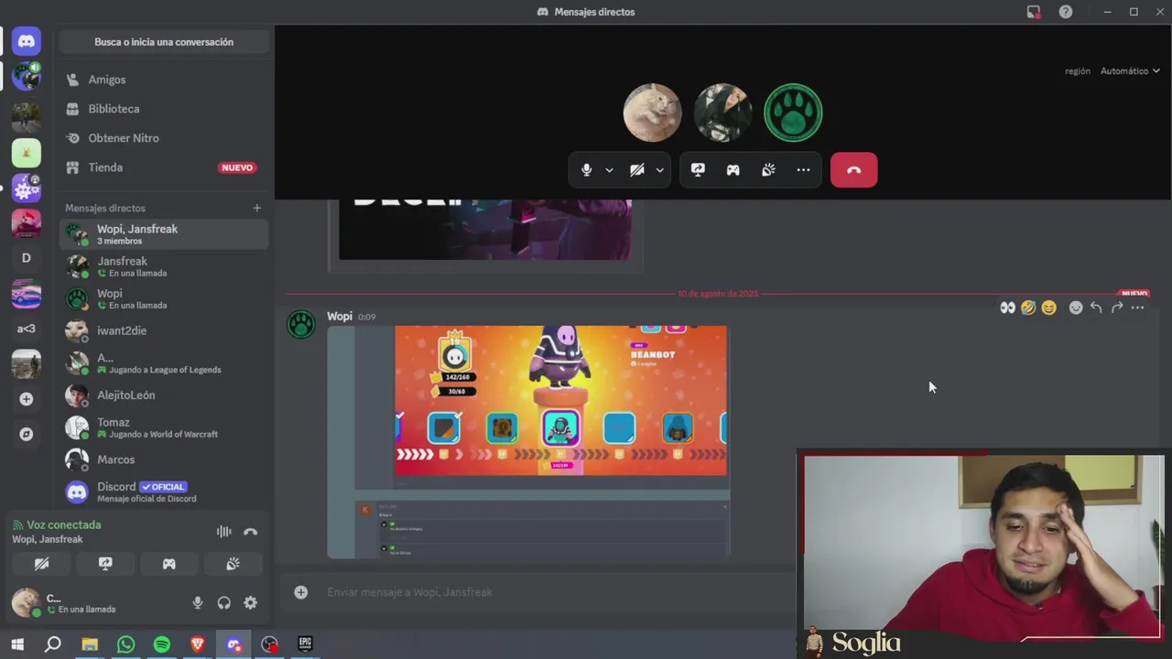Toggle microphone mute in call controls
The image size is (1172, 659).
pyautogui.click(x=587, y=170)
